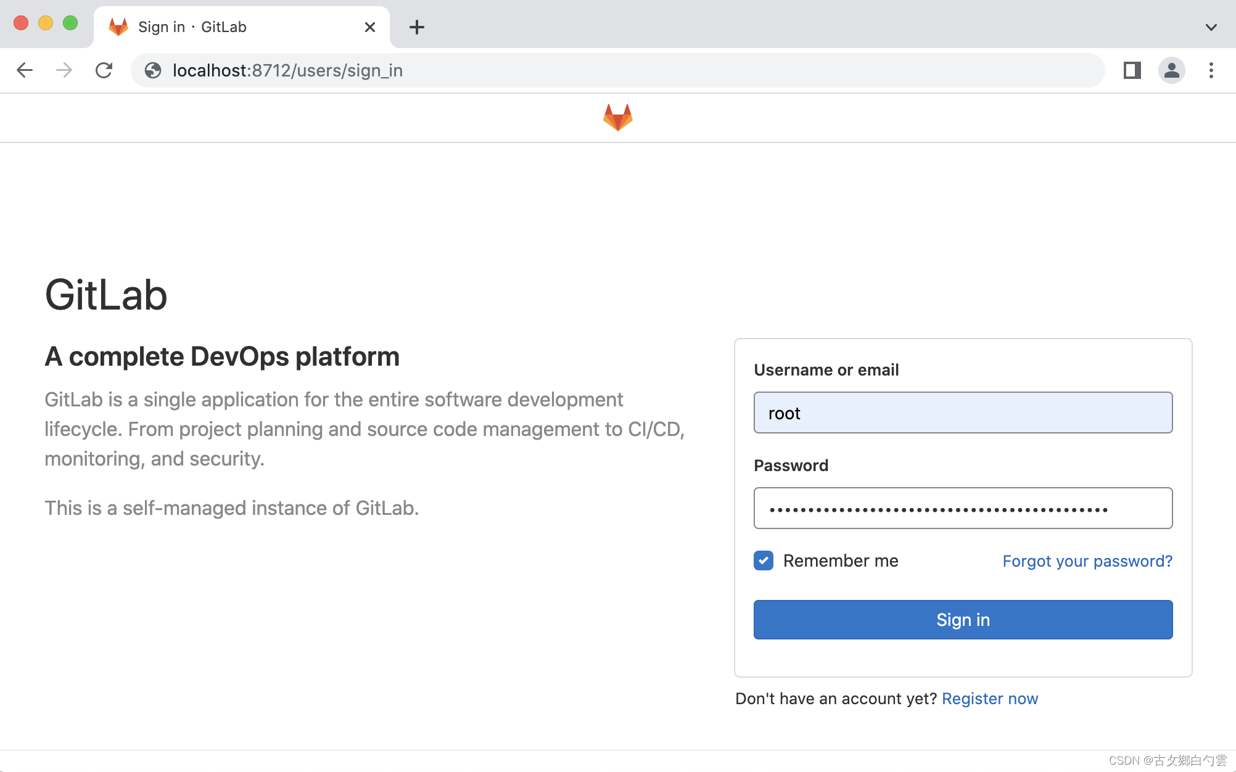Screen dimensions: 1236x772
Task: Click the Remember me label
Action: (x=841, y=561)
